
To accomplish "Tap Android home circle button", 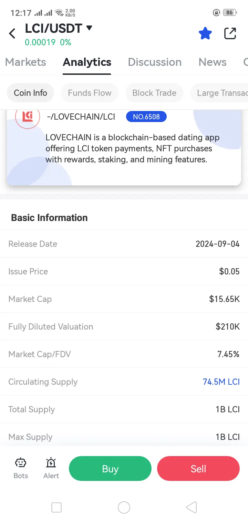I will (124, 507).
